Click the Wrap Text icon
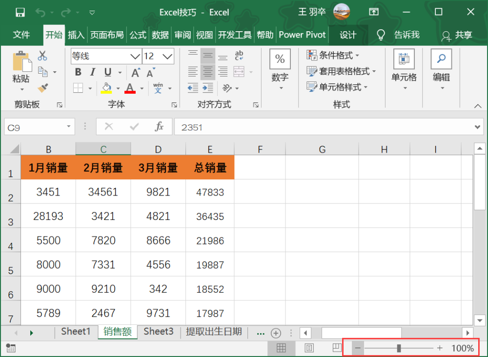This screenshot has width=488, height=357. pyautogui.click(x=239, y=55)
